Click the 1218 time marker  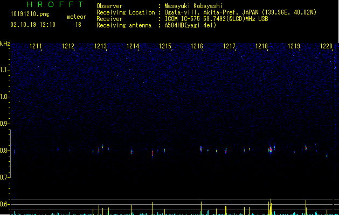click(x=261, y=46)
